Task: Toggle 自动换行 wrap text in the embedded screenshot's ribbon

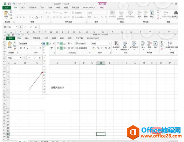Action: (81, 43)
